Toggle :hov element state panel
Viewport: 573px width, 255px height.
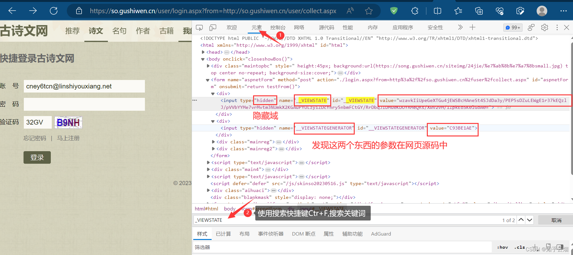pos(502,247)
